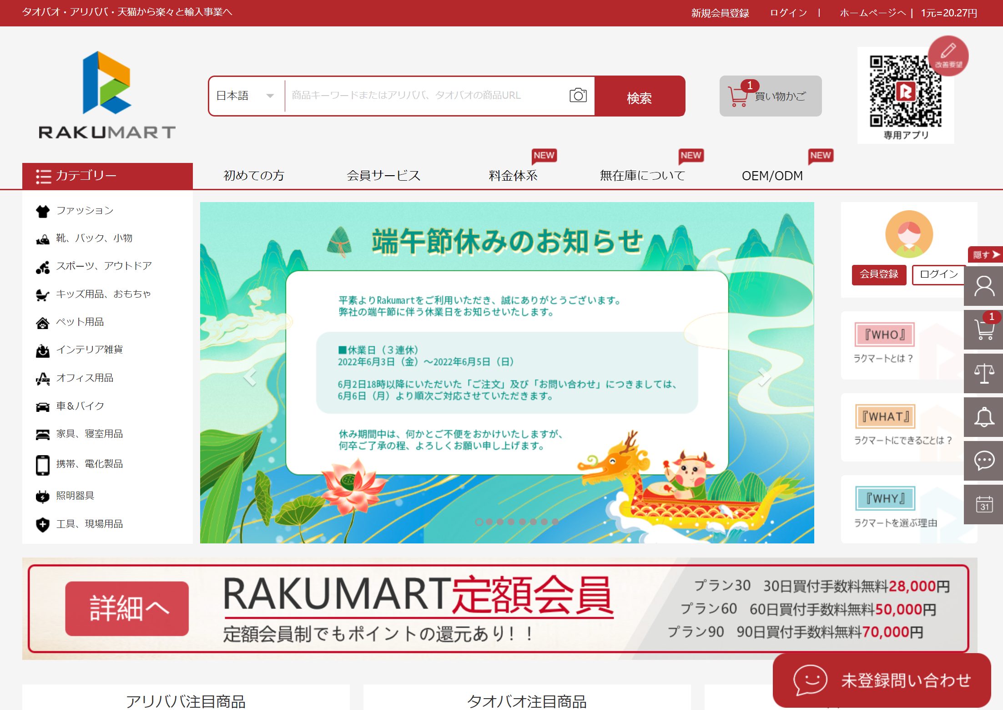Click the balance scale icon in the side toolbar
The width and height of the screenshot is (1003, 710).
click(984, 374)
